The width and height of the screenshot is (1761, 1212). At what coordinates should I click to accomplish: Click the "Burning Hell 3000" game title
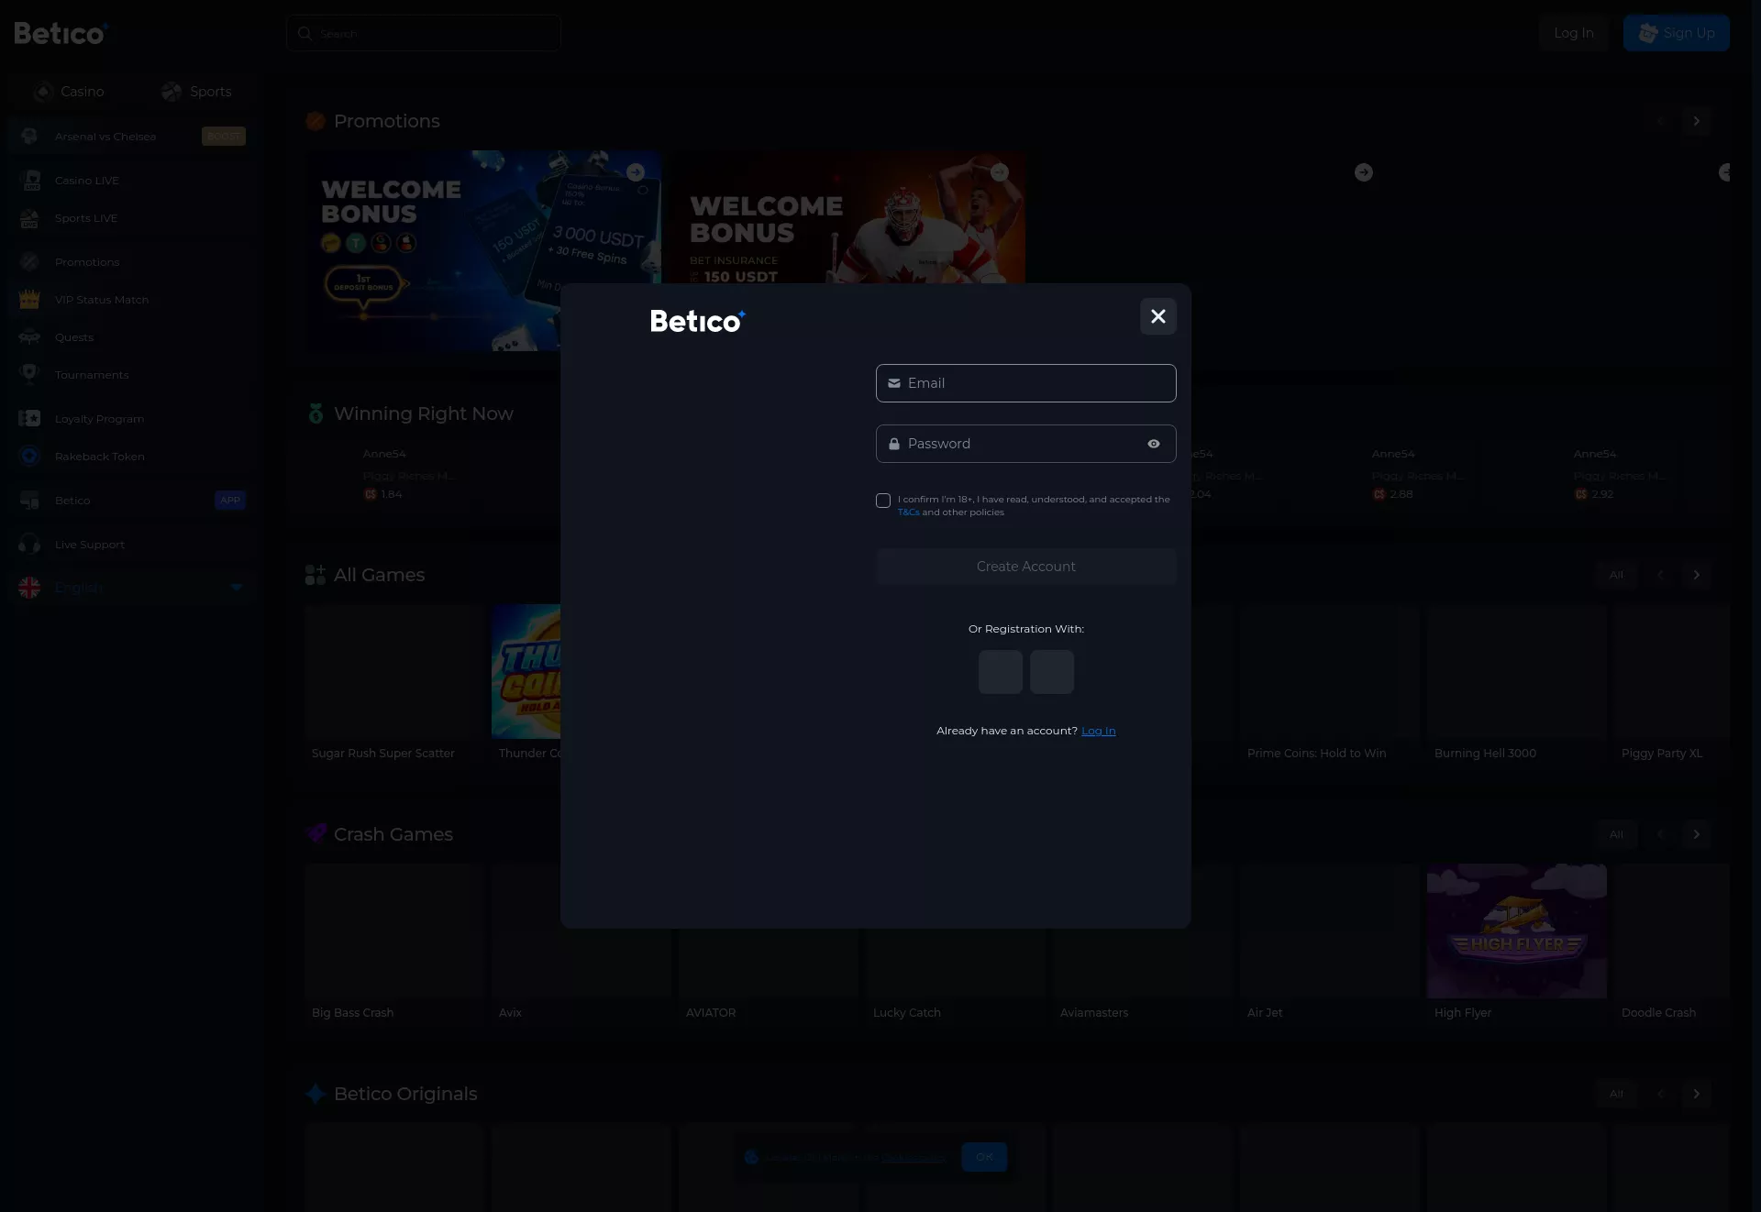(1485, 754)
